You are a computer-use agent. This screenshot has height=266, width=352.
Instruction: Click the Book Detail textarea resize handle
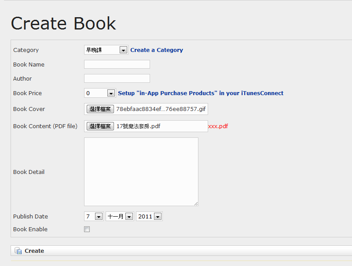[196, 203]
